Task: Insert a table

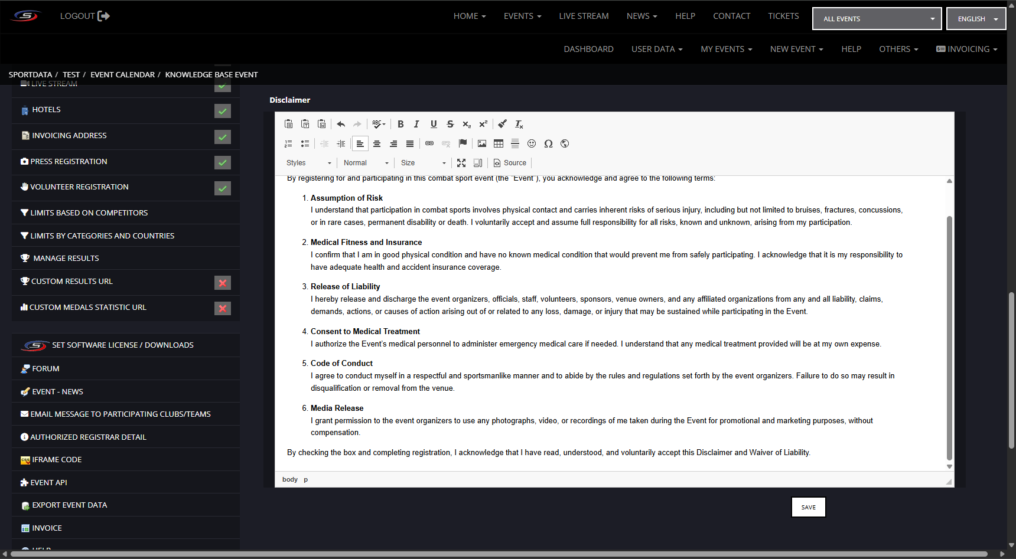Action: click(499, 143)
